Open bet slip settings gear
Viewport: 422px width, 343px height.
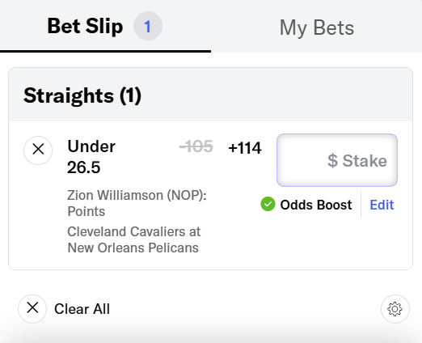point(395,309)
